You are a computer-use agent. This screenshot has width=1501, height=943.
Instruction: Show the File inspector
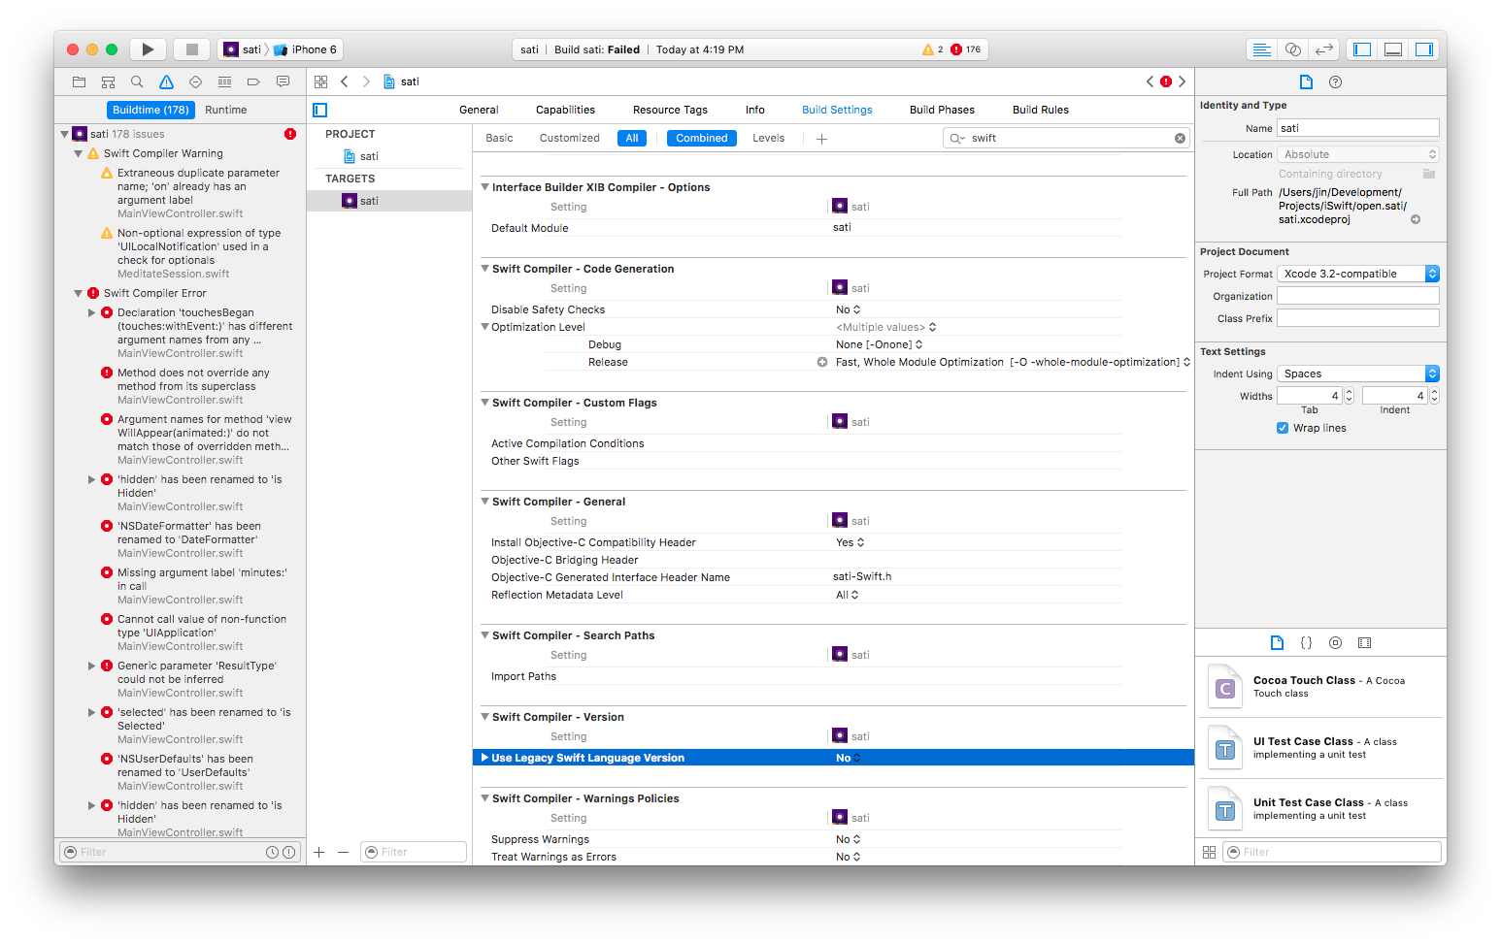coord(1306,81)
